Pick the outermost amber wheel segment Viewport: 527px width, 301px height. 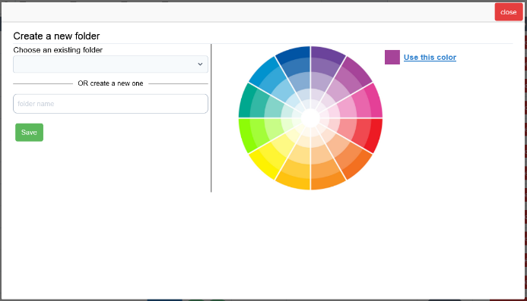pos(294,183)
